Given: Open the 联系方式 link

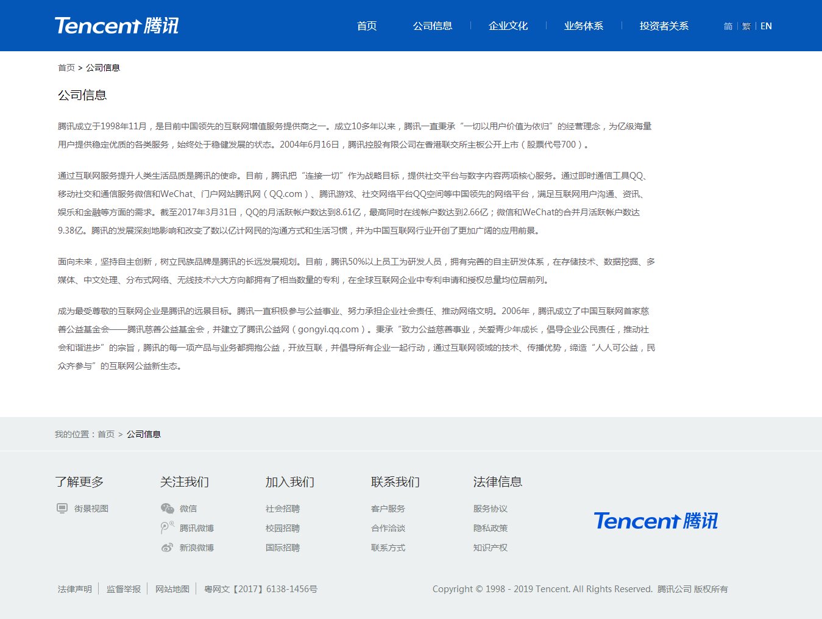Looking at the screenshot, I should [388, 548].
